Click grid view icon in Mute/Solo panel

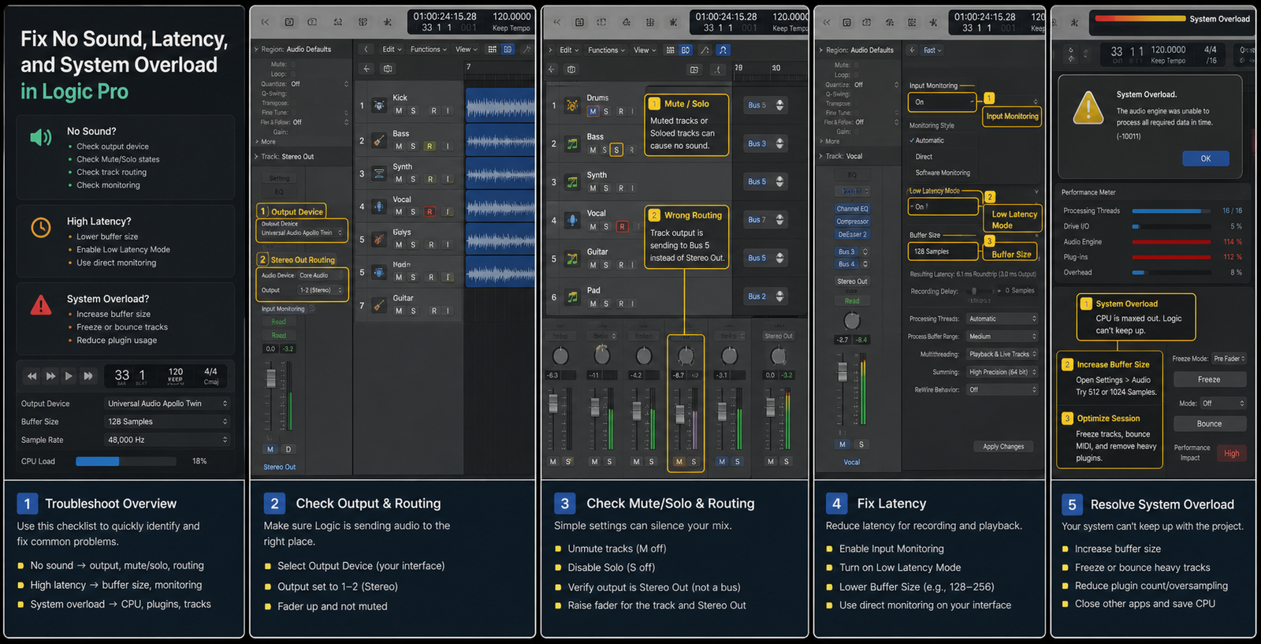coord(671,50)
